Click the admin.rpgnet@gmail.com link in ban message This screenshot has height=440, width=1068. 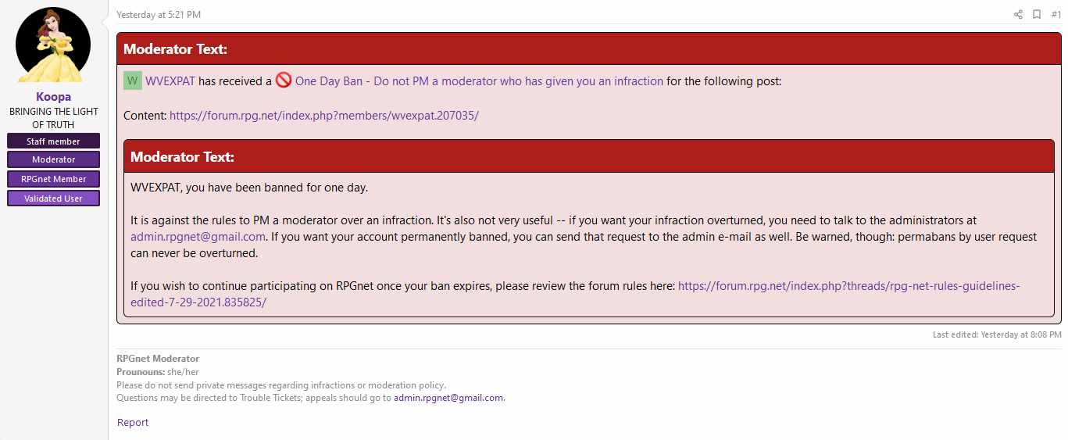coord(198,237)
